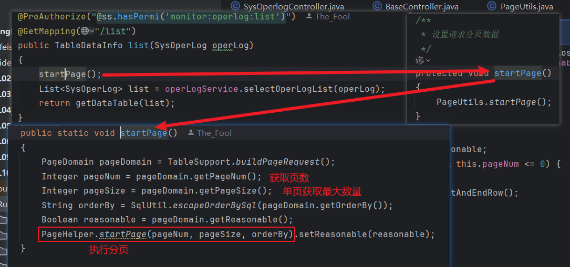Click The_Fool label after public static void startPage
The image size is (570, 267).
point(214,133)
